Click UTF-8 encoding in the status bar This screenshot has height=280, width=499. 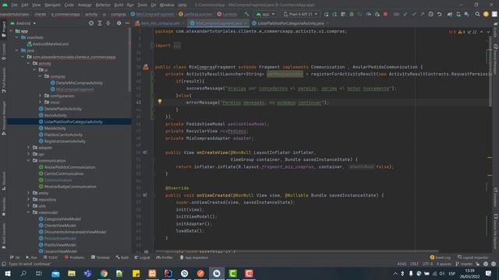pos(427,264)
